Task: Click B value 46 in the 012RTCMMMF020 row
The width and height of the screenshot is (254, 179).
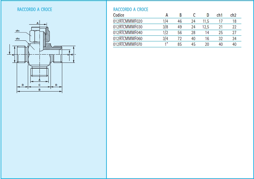Action: coord(180,21)
